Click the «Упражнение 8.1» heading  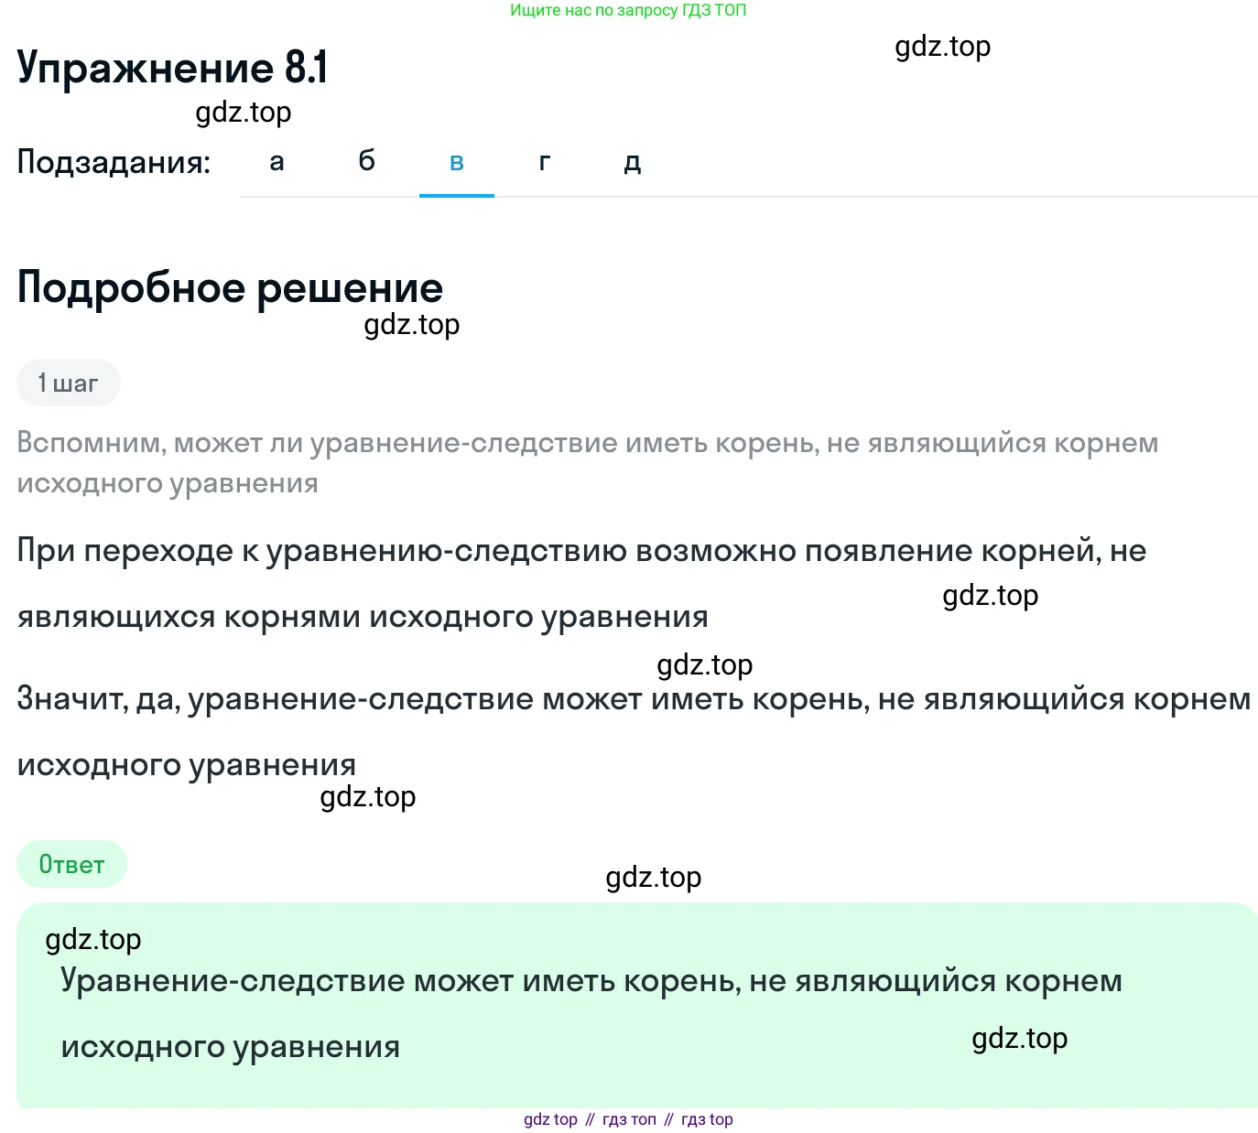click(x=172, y=68)
